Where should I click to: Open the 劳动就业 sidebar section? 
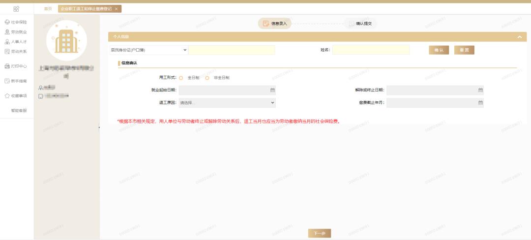[16, 32]
